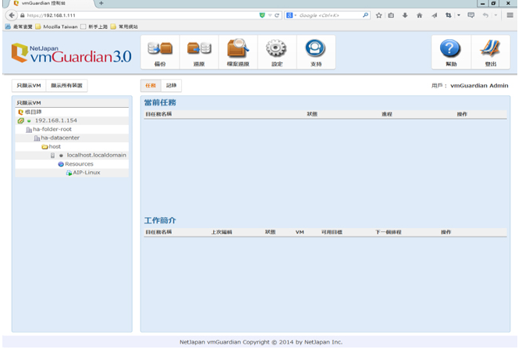
Task: Open the downloads arrow icon
Action: point(405,16)
